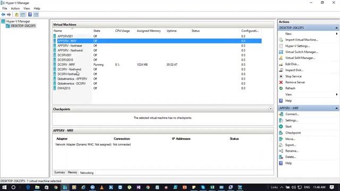Click the red Remove Server action

click(x=295, y=82)
